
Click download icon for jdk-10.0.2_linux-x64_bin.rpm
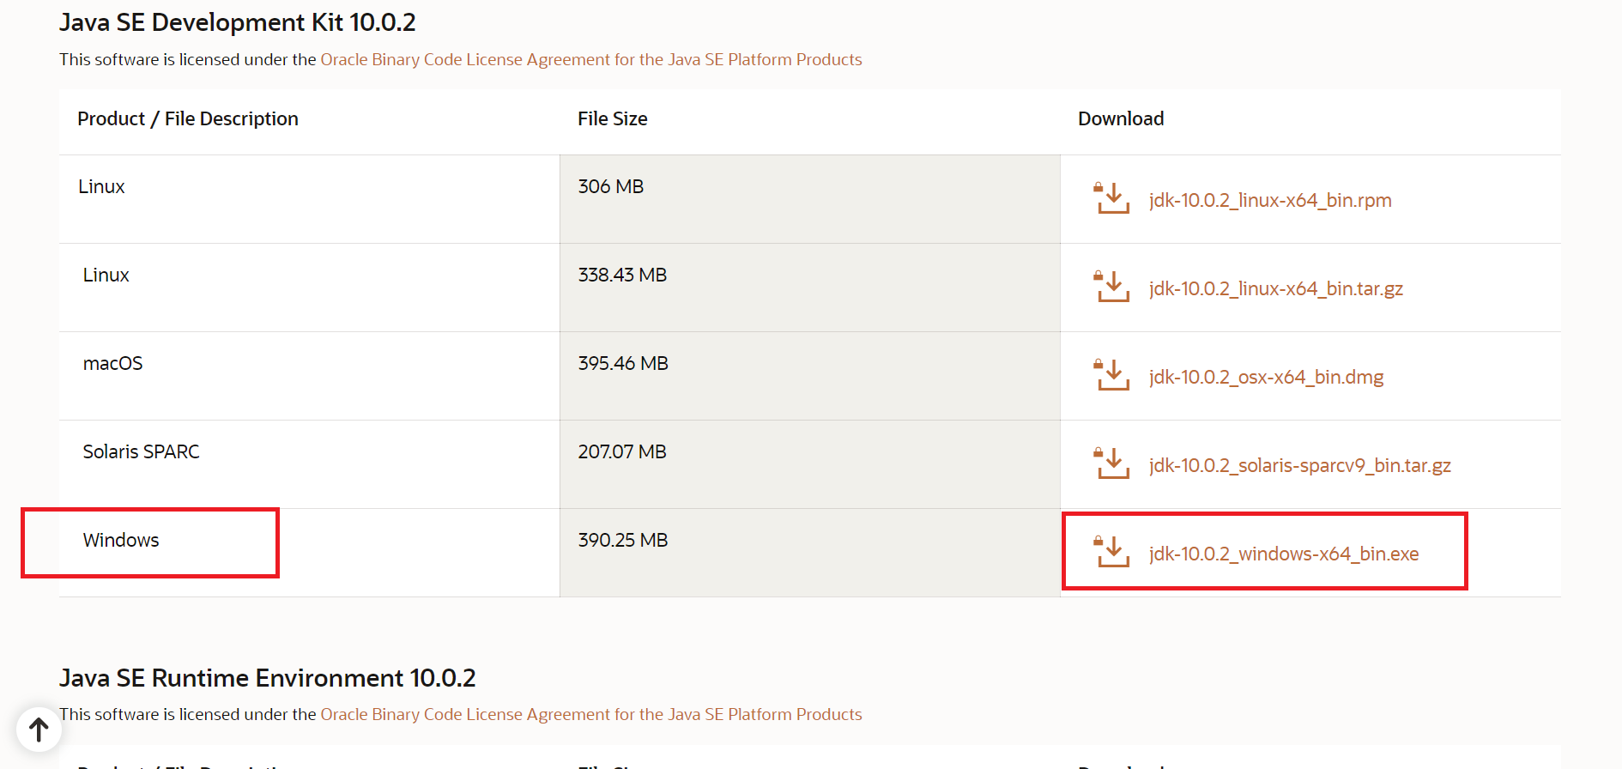click(x=1112, y=198)
